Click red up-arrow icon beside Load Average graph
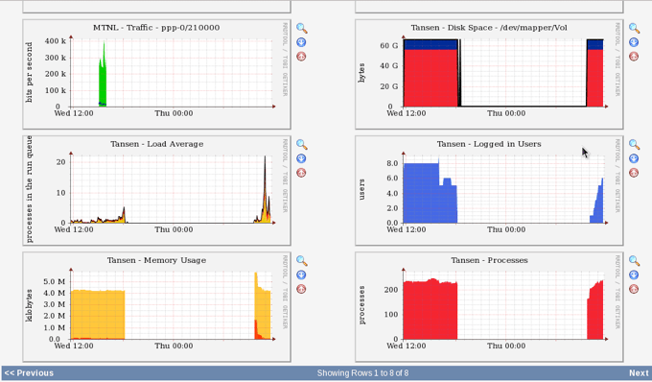The width and height of the screenshot is (652, 382). click(x=301, y=172)
